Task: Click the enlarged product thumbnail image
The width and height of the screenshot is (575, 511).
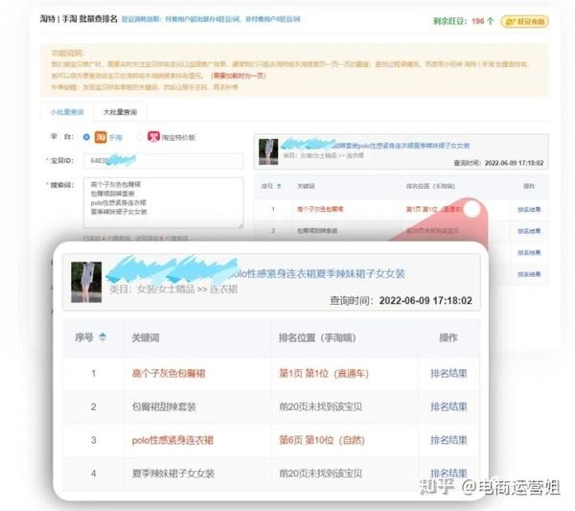Action: pos(86,282)
